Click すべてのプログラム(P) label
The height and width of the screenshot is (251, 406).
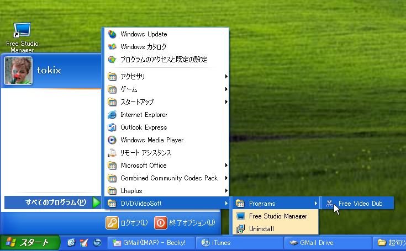click(x=56, y=202)
